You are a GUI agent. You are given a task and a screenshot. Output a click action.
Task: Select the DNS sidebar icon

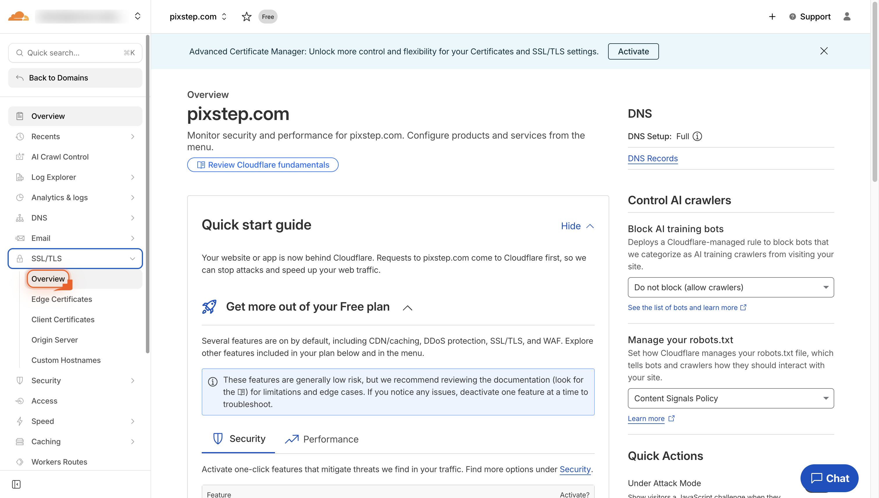pos(19,218)
